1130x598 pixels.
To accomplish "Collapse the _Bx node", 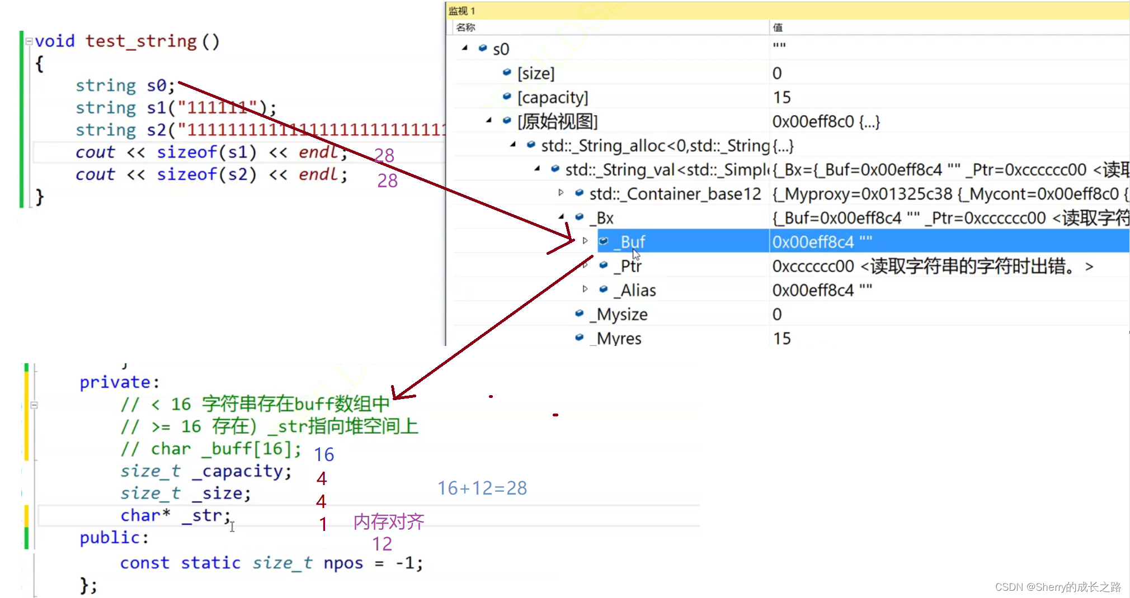I will (561, 217).
